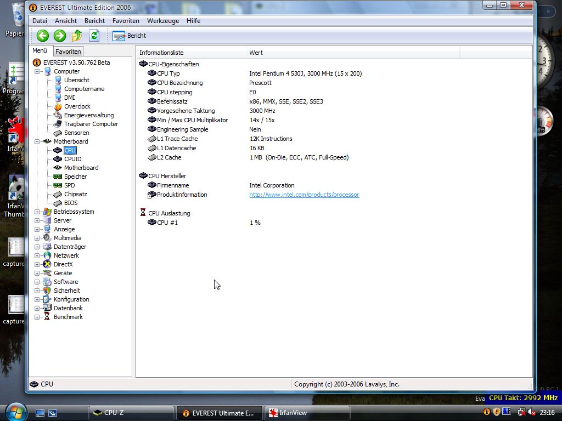Switch to the Menü tab in sidebar

(x=40, y=51)
